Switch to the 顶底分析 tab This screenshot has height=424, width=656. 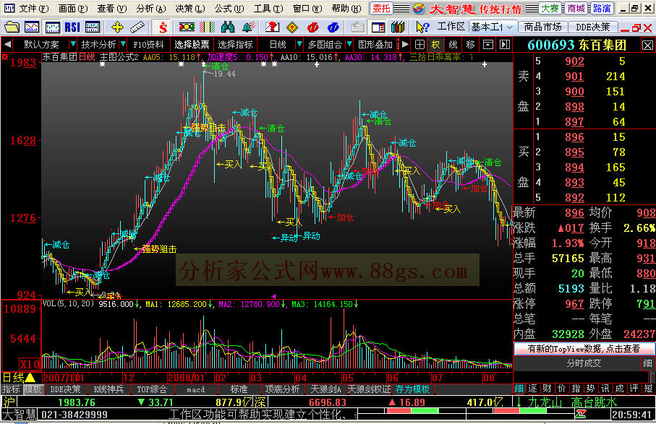282,389
